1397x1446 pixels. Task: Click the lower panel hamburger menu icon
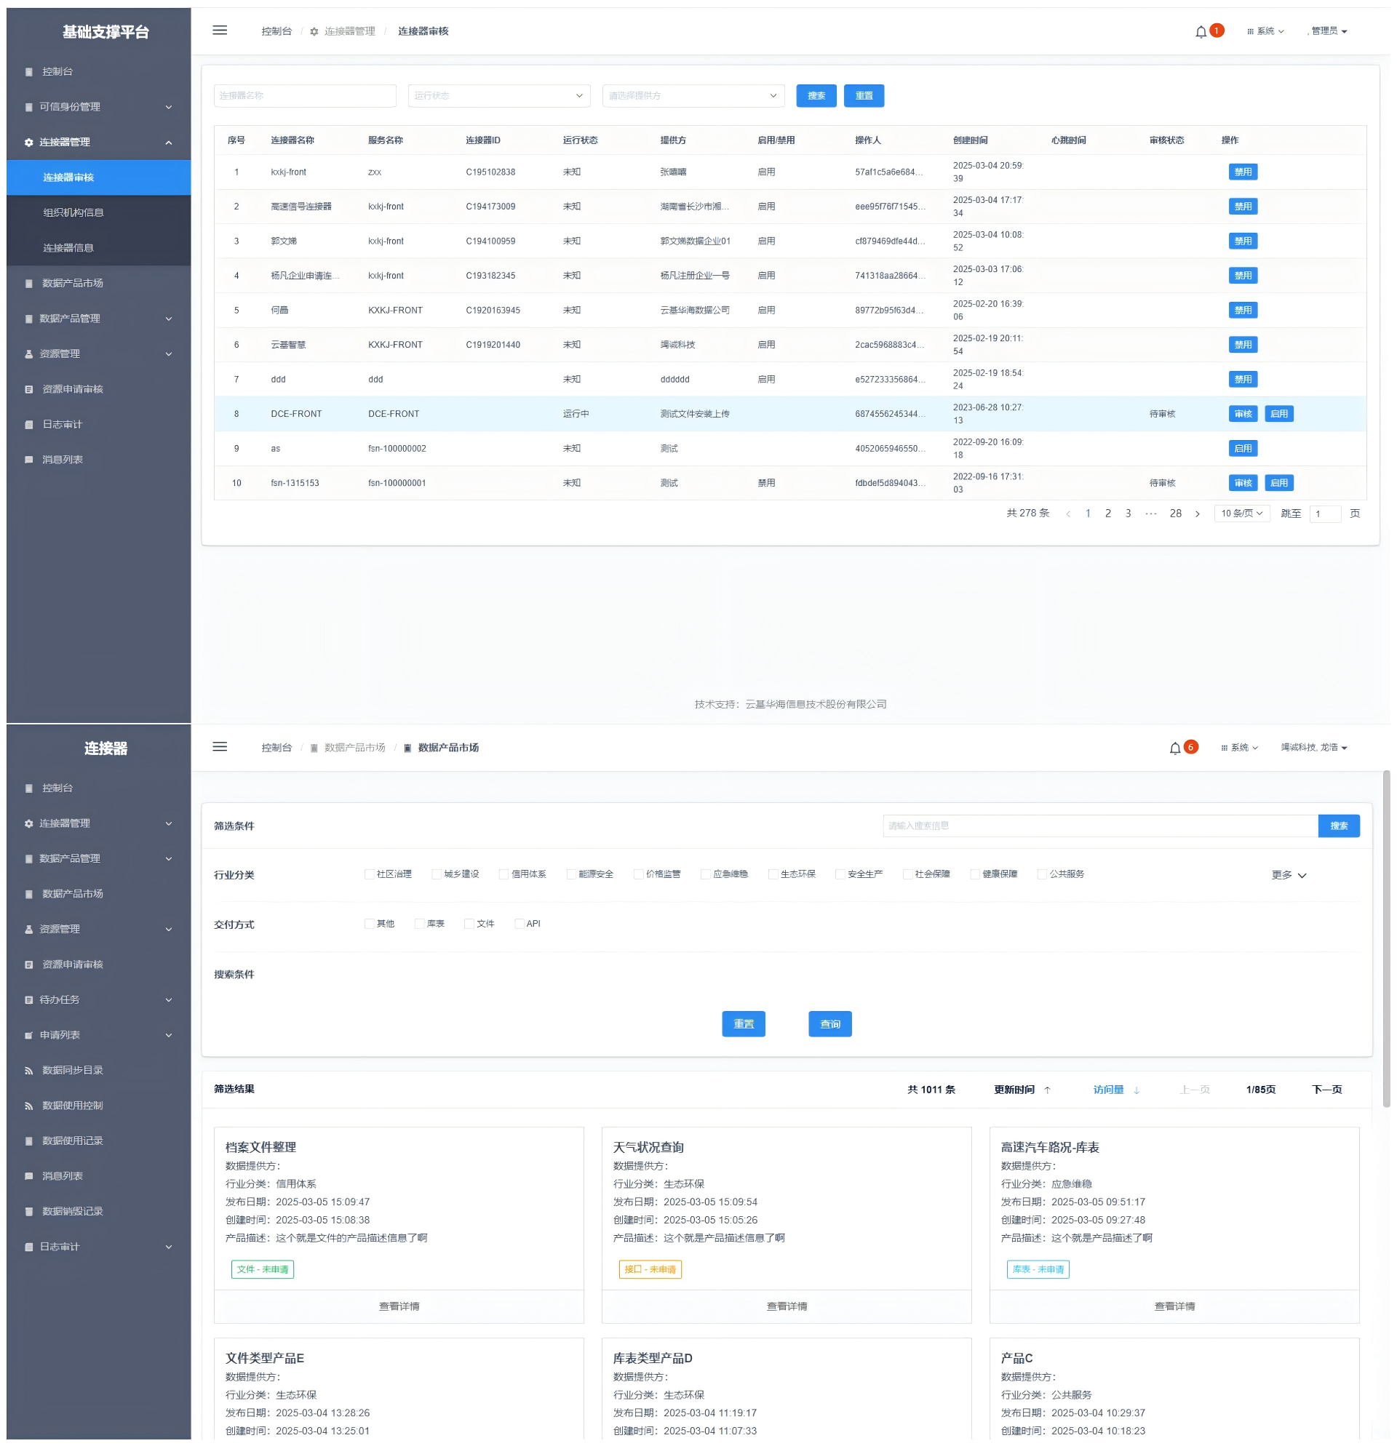220,747
